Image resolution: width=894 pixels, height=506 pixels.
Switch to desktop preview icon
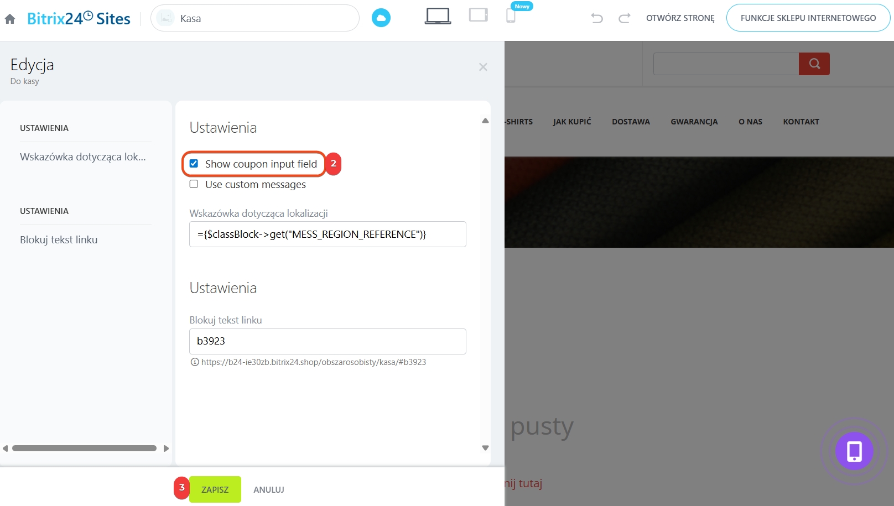(438, 16)
